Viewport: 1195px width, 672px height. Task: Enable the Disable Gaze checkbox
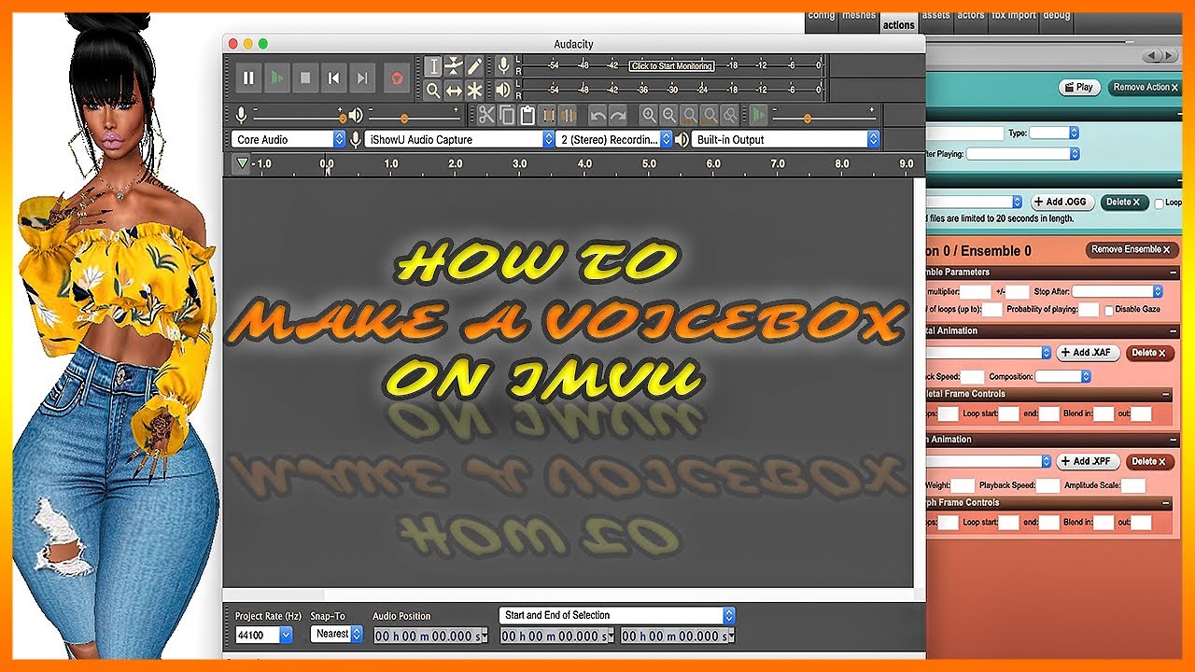click(x=1109, y=310)
